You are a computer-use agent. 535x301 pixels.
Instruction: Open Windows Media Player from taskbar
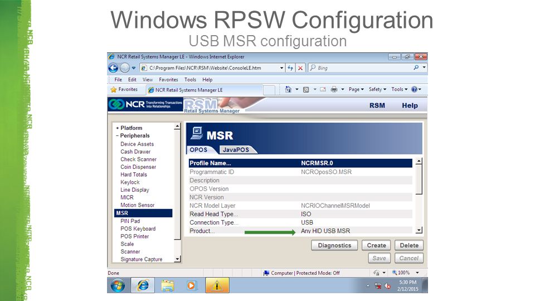click(x=192, y=285)
